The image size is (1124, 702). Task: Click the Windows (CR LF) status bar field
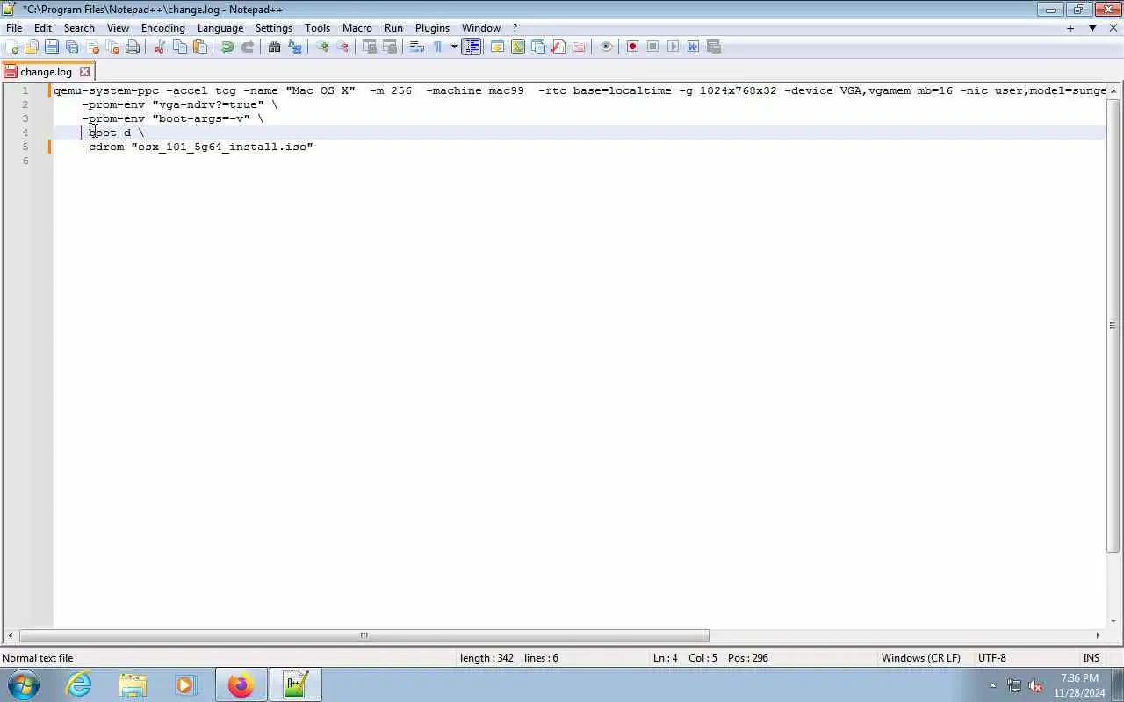coord(920,658)
